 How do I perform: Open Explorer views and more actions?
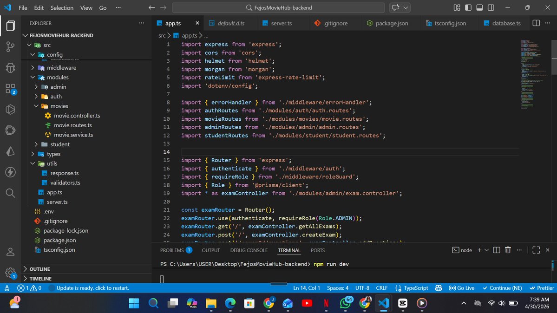141,23
